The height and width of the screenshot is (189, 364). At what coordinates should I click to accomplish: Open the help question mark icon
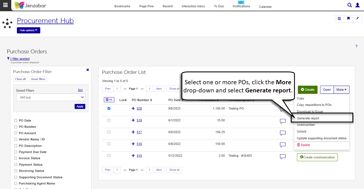click(x=356, y=46)
